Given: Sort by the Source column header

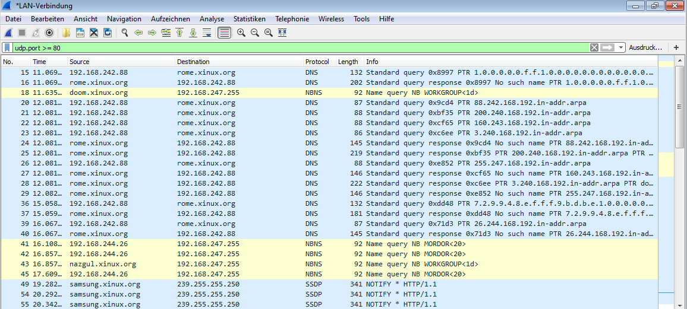Looking at the screenshot, I should point(121,62).
